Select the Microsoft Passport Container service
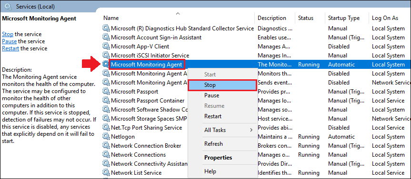The width and height of the screenshot is (411, 179). (x=148, y=101)
